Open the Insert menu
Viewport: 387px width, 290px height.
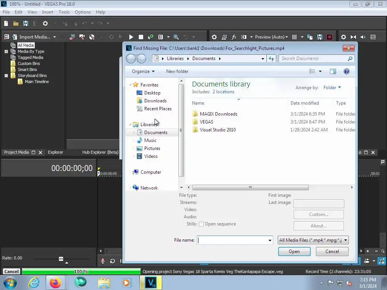pos(48,12)
